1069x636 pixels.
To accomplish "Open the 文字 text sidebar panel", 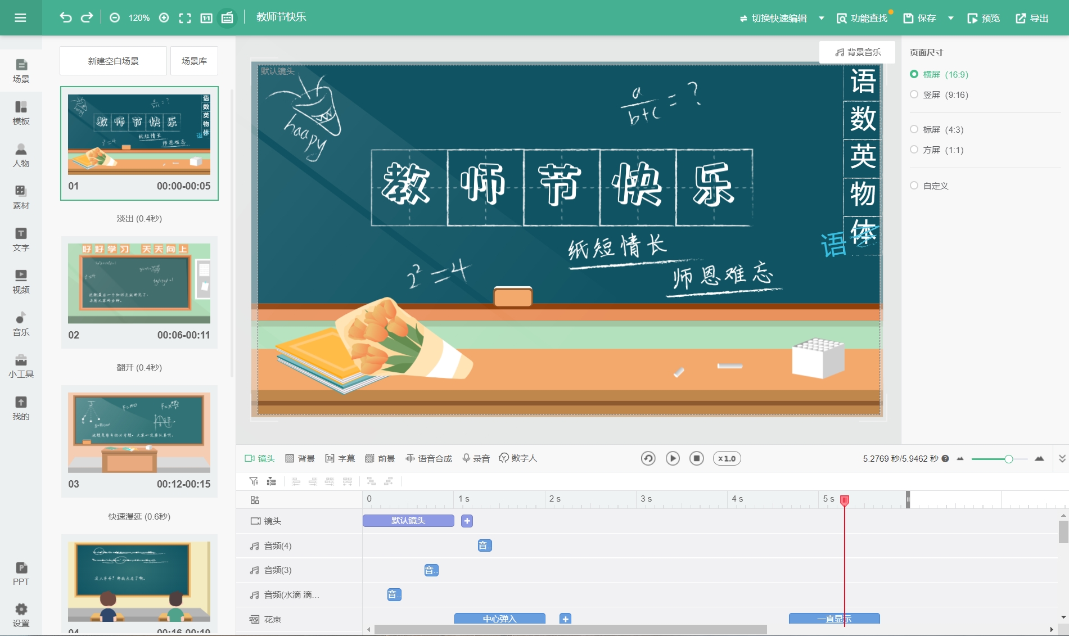I will click(x=21, y=240).
